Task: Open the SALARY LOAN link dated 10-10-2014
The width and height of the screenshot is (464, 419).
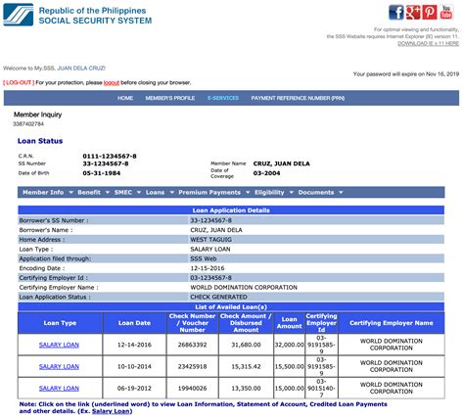Action: point(59,366)
